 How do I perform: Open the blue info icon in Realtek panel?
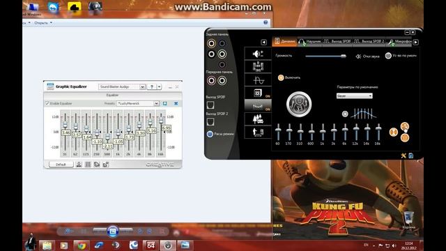coord(410,155)
